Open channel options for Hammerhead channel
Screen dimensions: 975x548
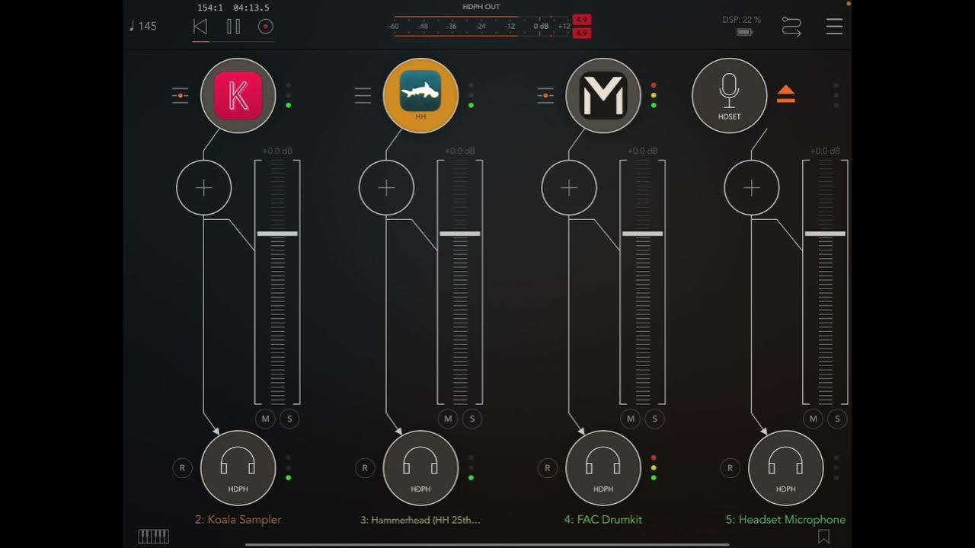pyautogui.click(x=363, y=95)
